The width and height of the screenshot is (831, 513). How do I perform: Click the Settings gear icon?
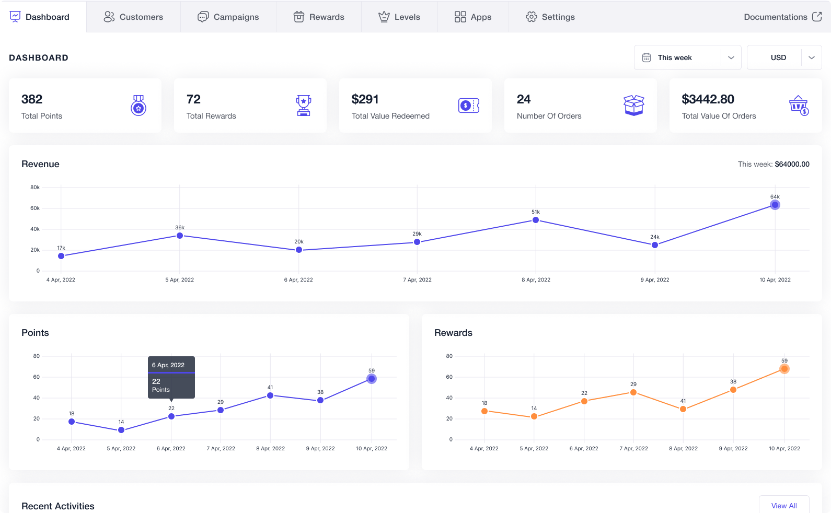(532, 17)
